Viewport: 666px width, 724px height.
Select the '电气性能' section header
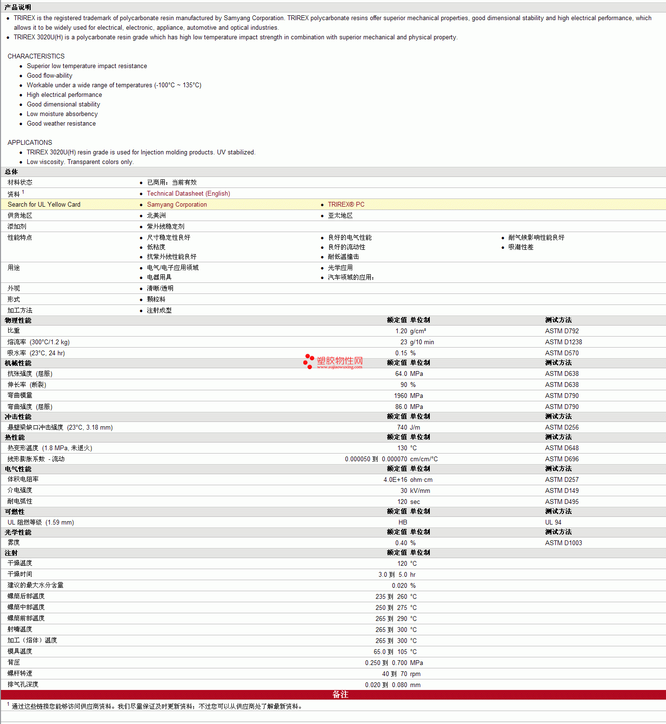pos(18,469)
